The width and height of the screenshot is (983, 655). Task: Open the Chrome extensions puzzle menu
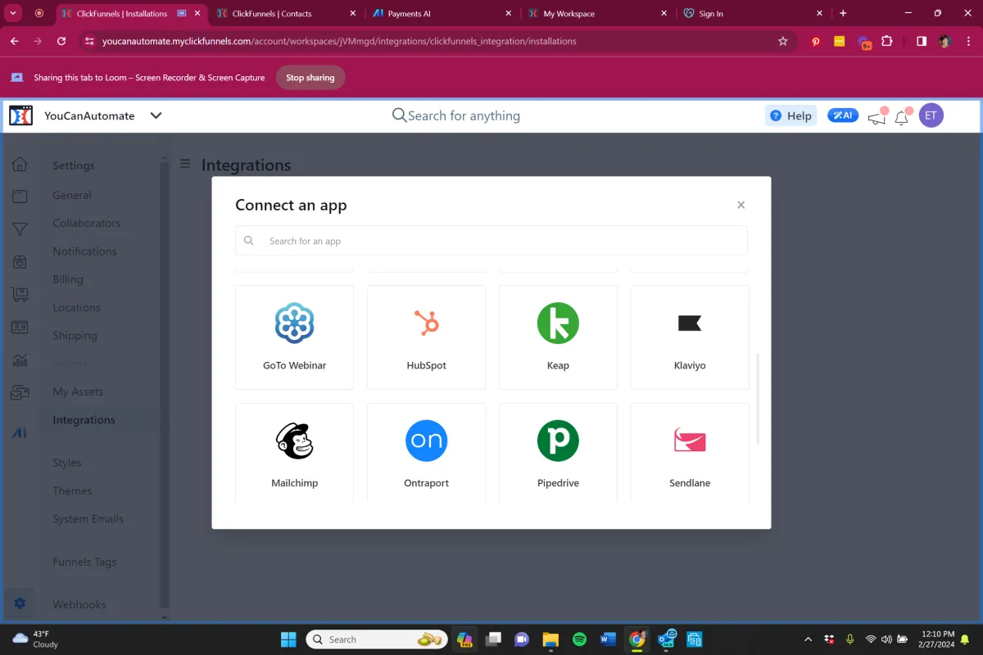(x=886, y=41)
